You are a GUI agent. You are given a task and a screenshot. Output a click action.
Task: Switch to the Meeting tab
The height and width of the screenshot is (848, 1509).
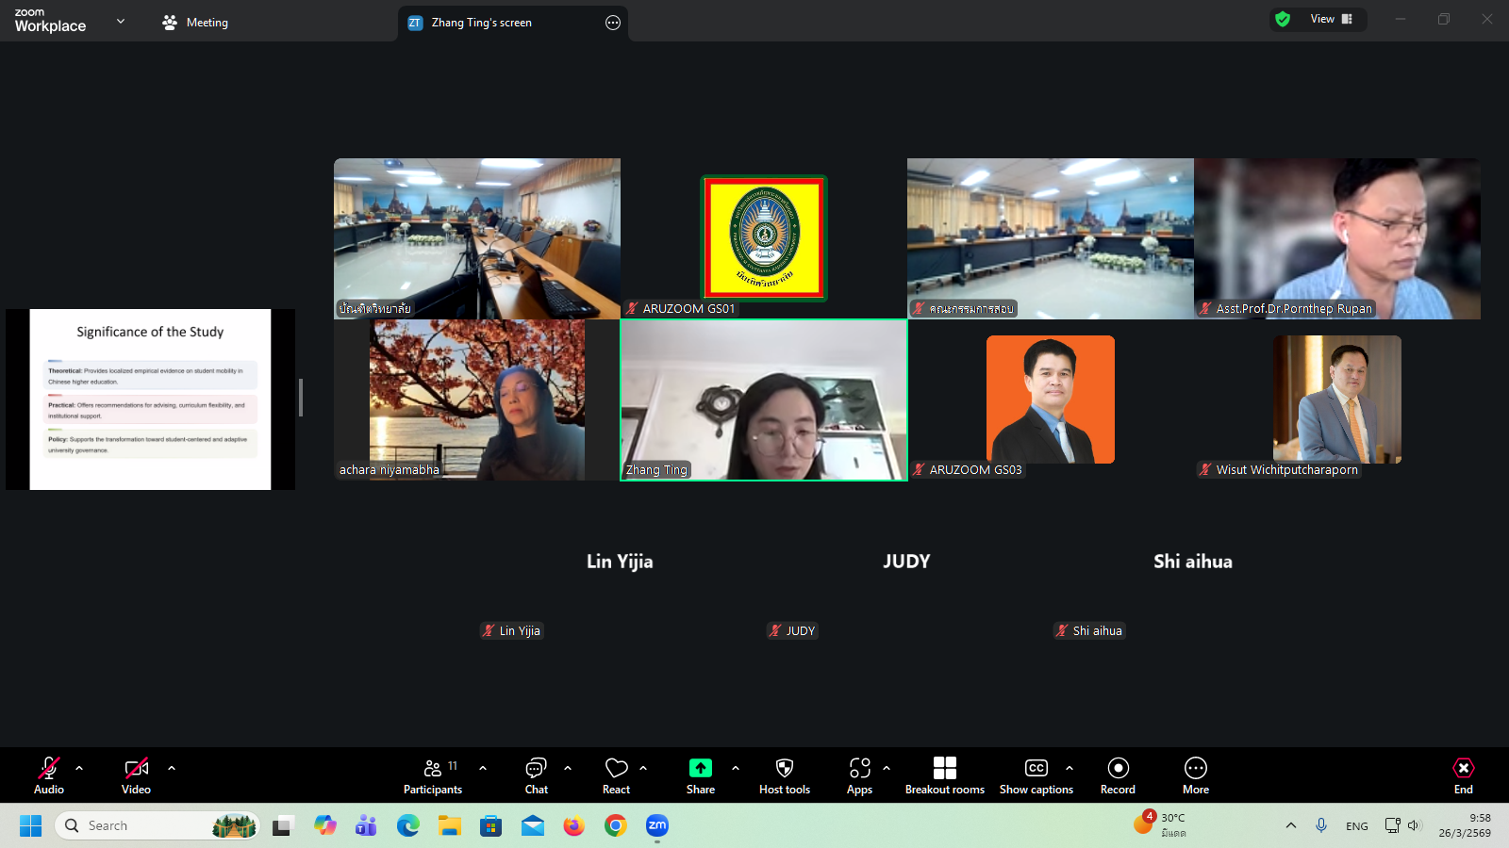point(195,23)
